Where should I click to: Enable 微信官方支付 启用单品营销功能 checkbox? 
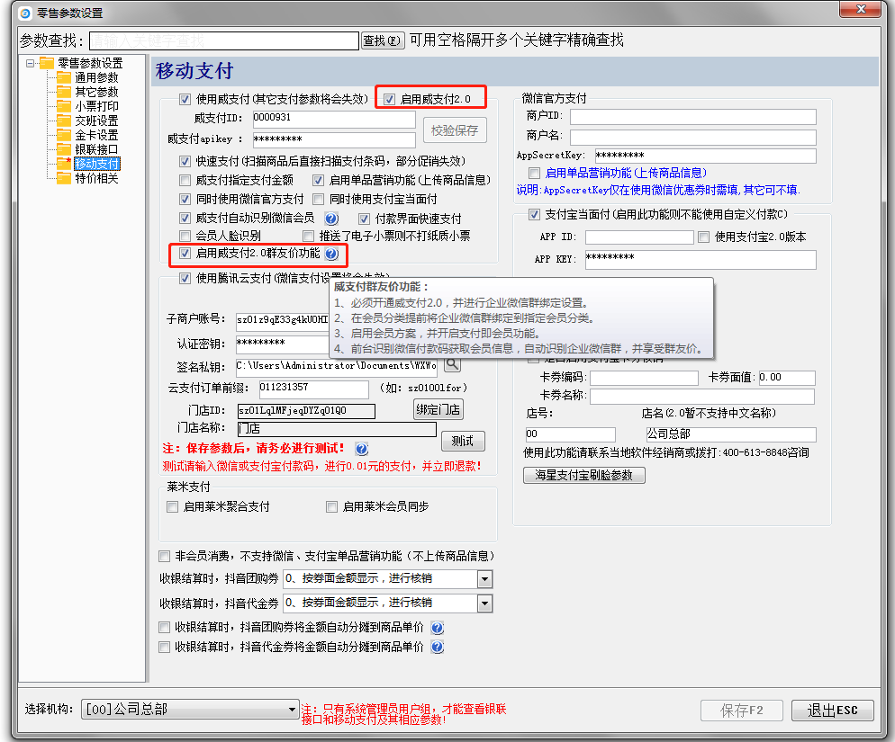tap(534, 173)
